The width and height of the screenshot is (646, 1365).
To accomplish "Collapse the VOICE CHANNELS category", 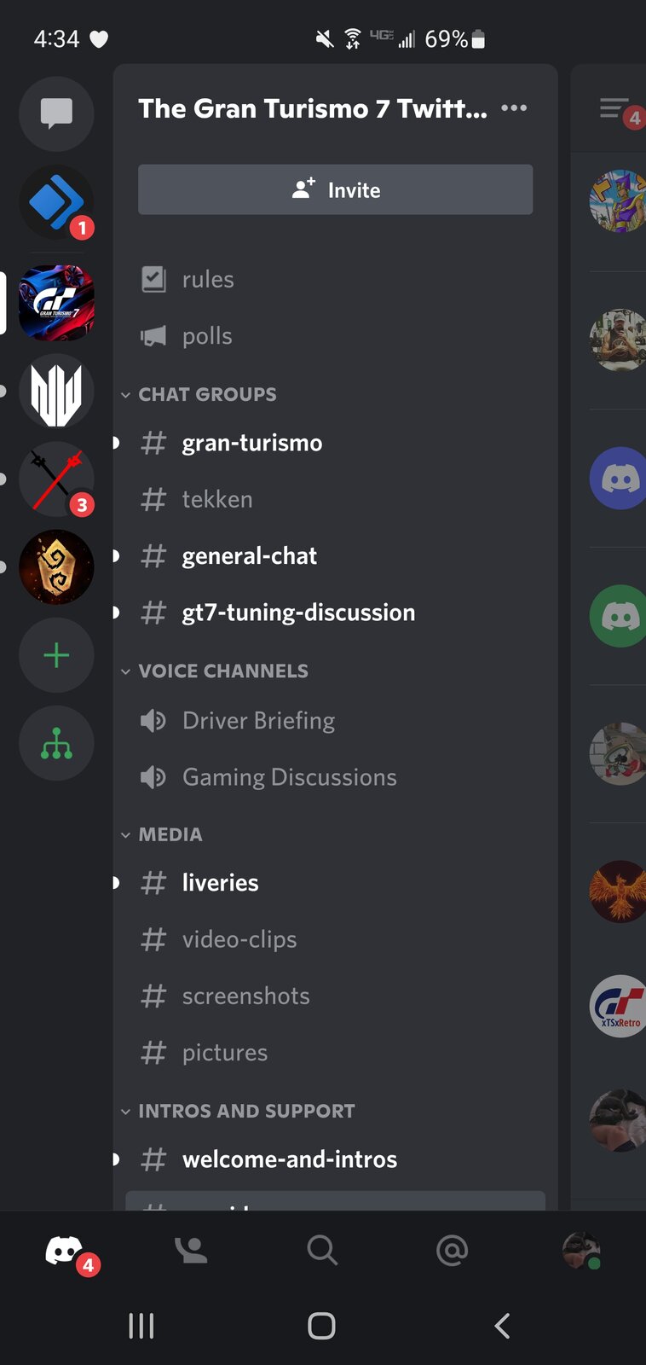I will pos(215,671).
